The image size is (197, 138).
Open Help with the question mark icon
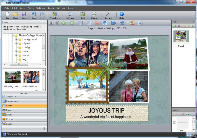122,14
